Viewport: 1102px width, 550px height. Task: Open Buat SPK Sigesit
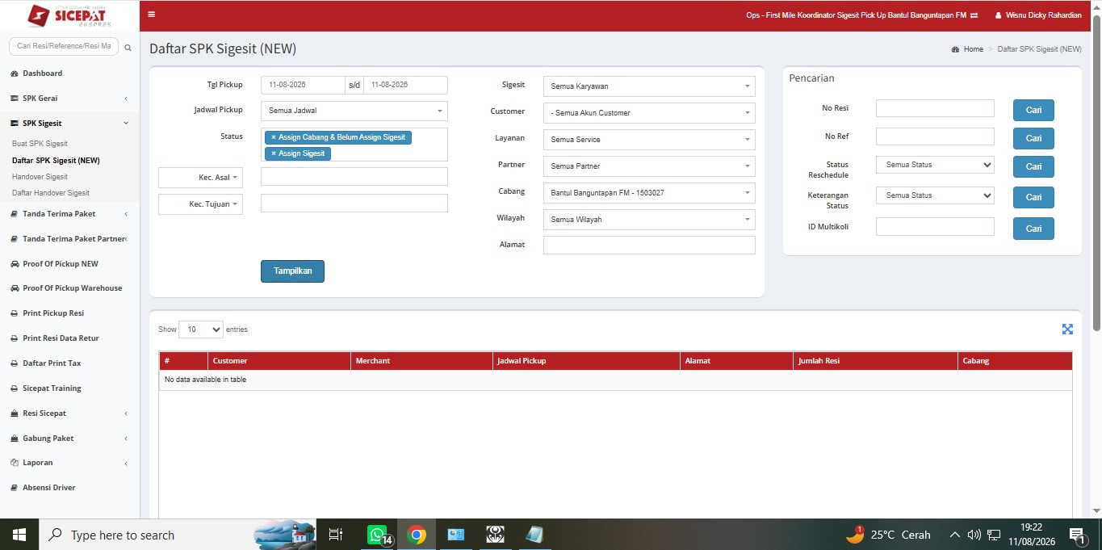coord(40,144)
